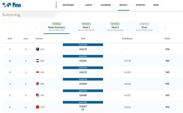The width and height of the screenshot is (183, 113).
Task: Click the colored vertical bar icon beside Disciplines
Action: [56, 5]
